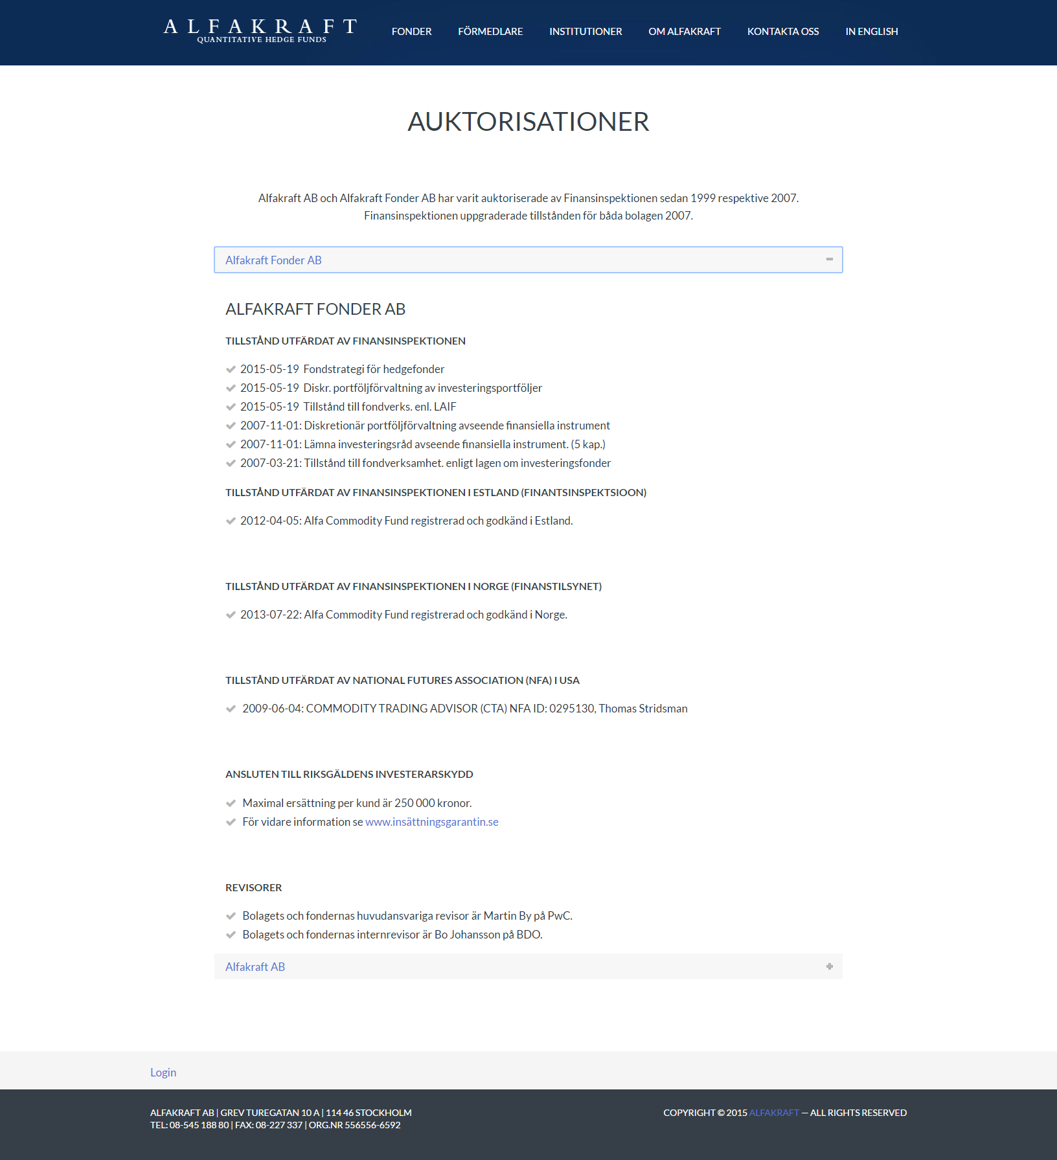The image size is (1057, 1160).
Task: Switch to IN ENGLISH version
Action: click(x=872, y=32)
